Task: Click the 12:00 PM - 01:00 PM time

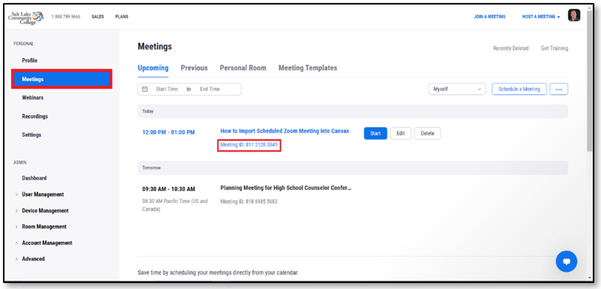Action: 168,132
